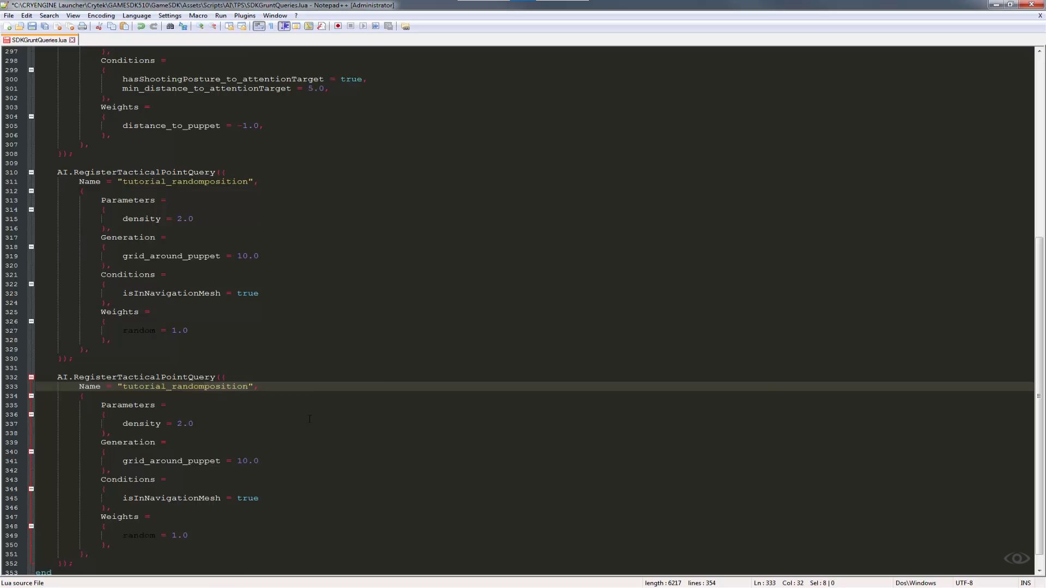Collapse the fold marker at line 310
The height and width of the screenshot is (588, 1046).
pyautogui.click(x=31, y=172)
